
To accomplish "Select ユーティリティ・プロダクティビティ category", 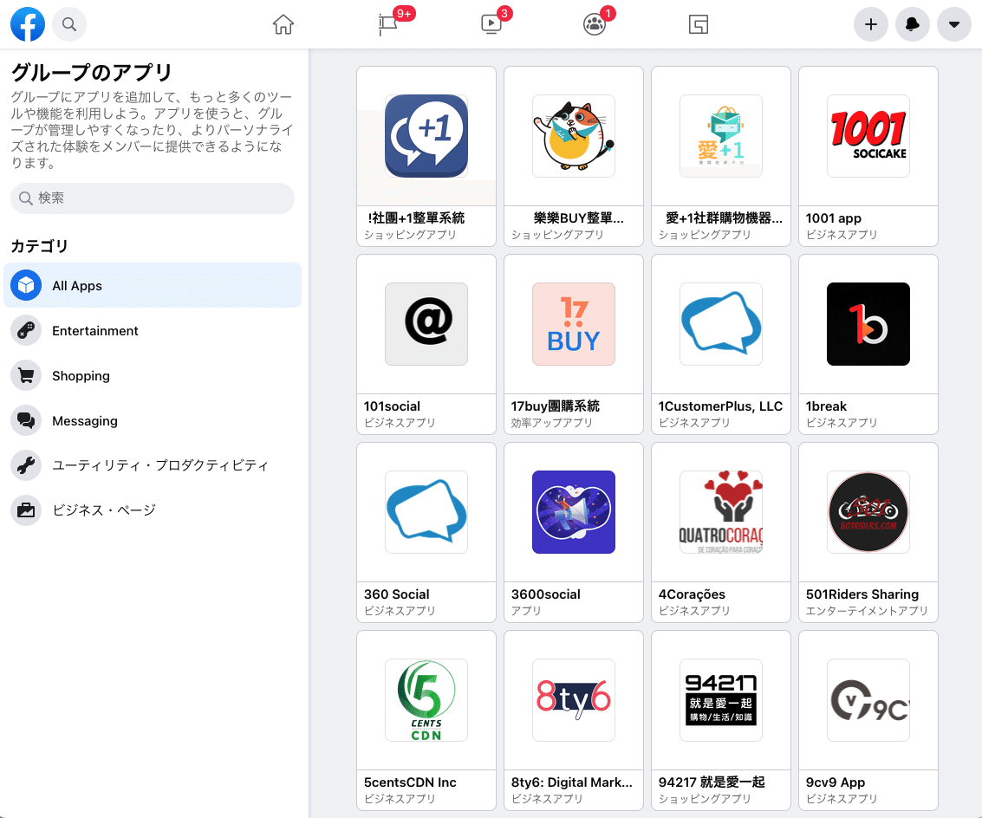I will pos(153,465).
